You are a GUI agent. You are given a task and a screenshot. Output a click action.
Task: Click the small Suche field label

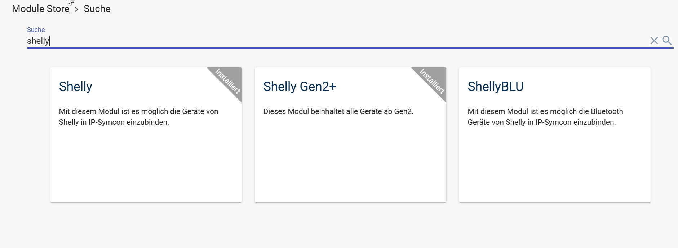(x=36, y=30)
